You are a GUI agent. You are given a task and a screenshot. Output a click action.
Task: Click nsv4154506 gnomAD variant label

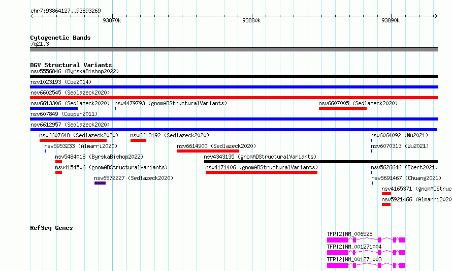[111, 167]
